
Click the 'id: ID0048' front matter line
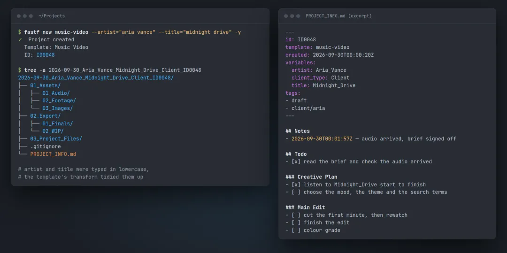[x=301, y=39]
